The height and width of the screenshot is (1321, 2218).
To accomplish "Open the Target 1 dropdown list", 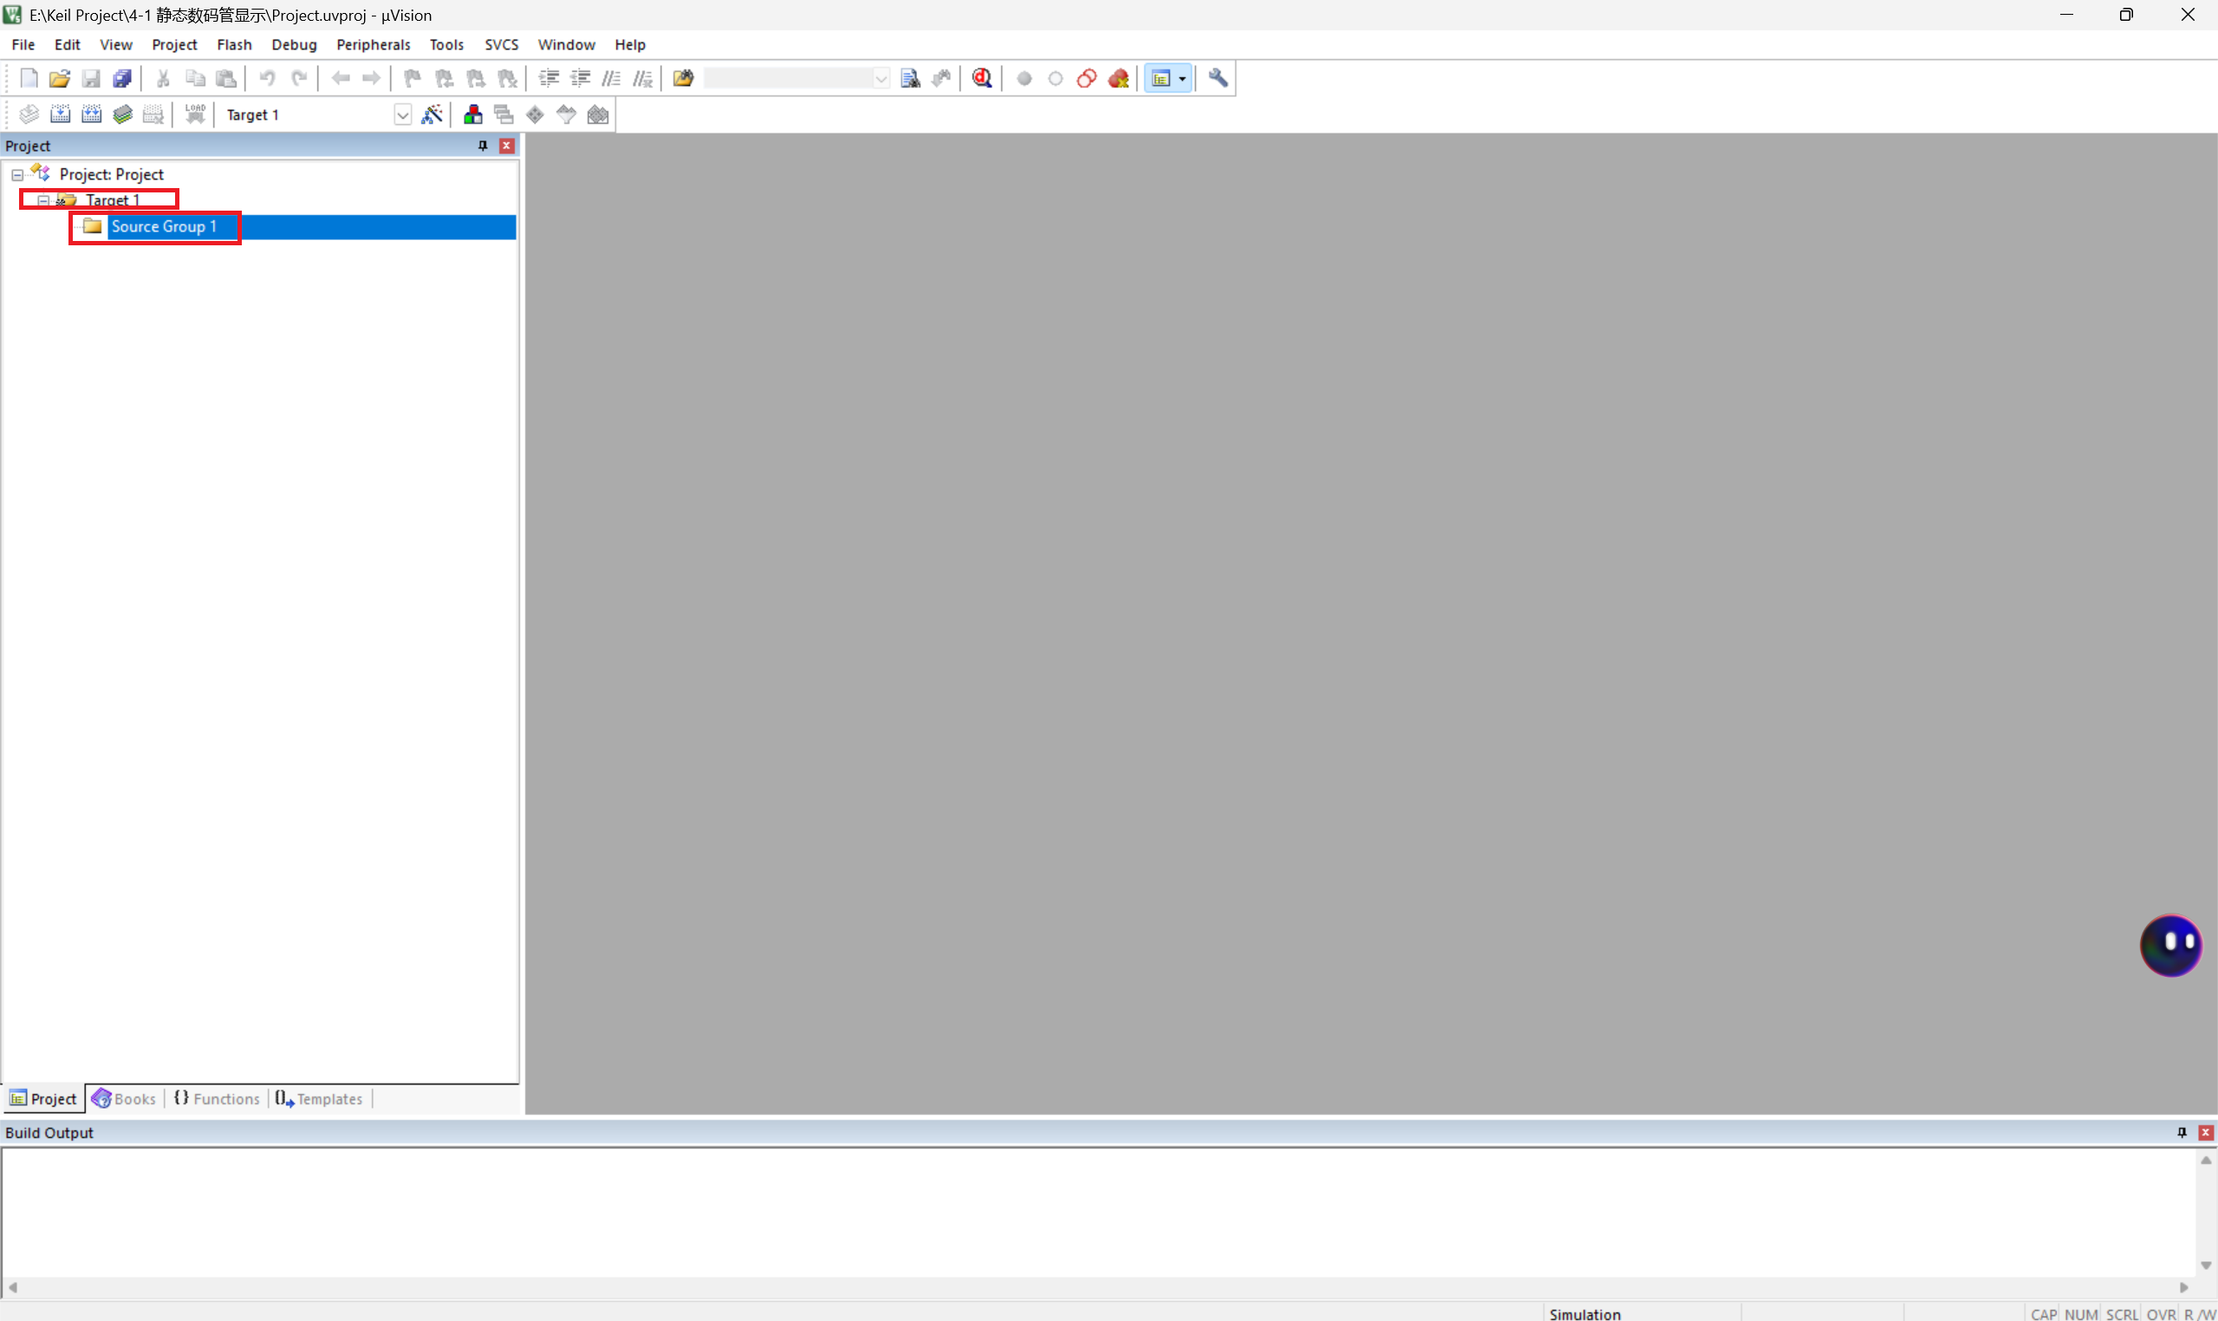I will 402,114.
